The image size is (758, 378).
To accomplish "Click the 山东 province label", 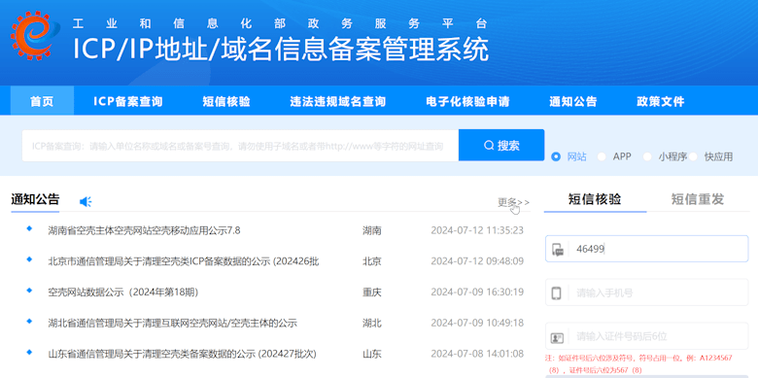I will 372,354.
